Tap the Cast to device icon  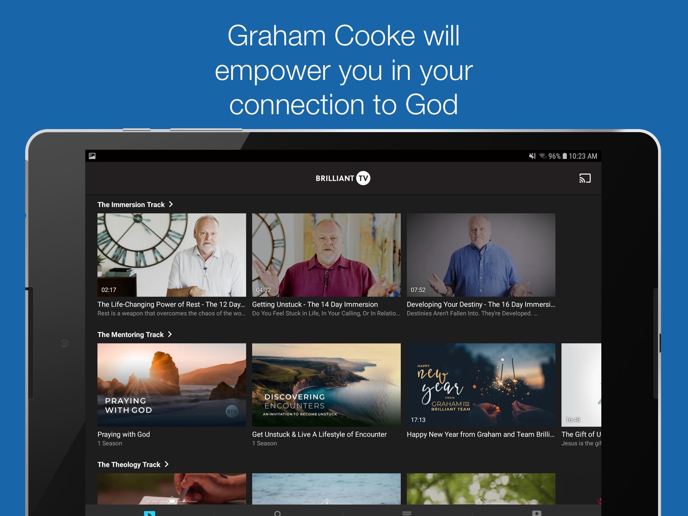(585, 178)
